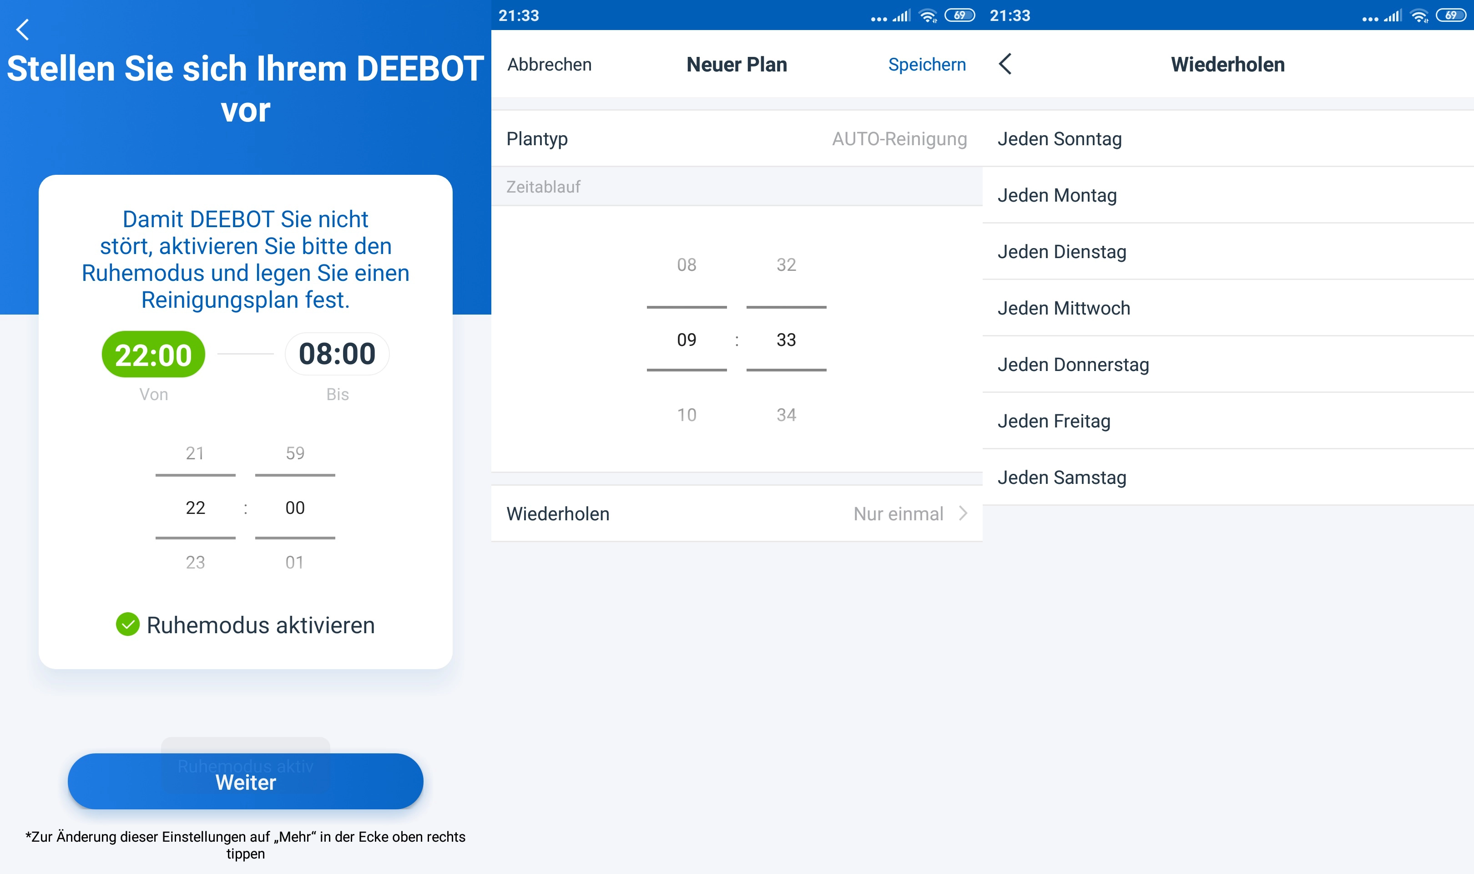This screenshot has height=874, width=1474.
Task: Tap the signal strength icon in Neuer Plan status bar
Action: coord(901,15)
